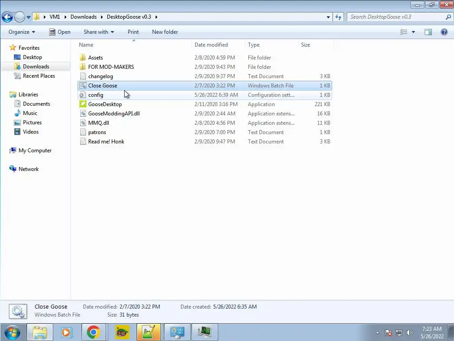Click the monitor app taskbar icon
The width and height of the screenshot is (454, 341).
click(205, 332)
